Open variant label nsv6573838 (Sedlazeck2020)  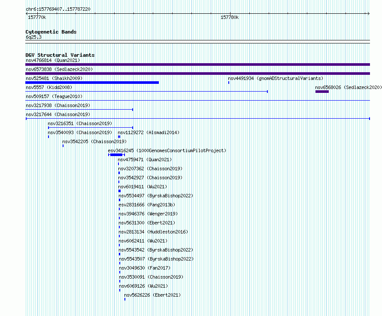[59, 69]
